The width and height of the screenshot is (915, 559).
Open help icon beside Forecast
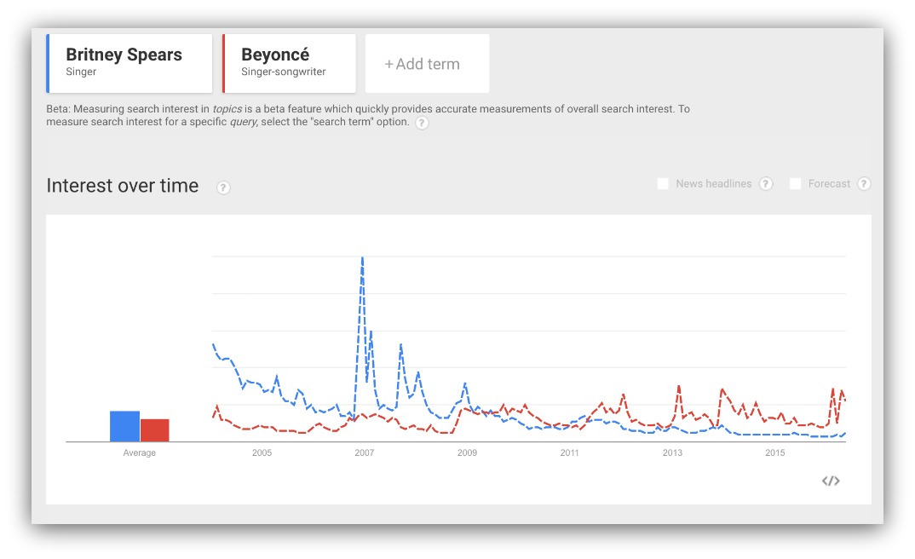pos(864,184)
